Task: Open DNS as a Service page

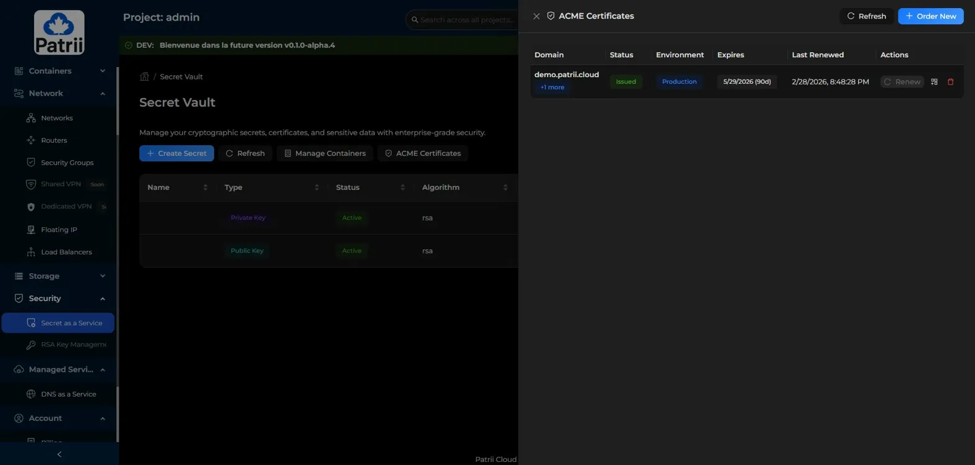Action: (68, 394)
